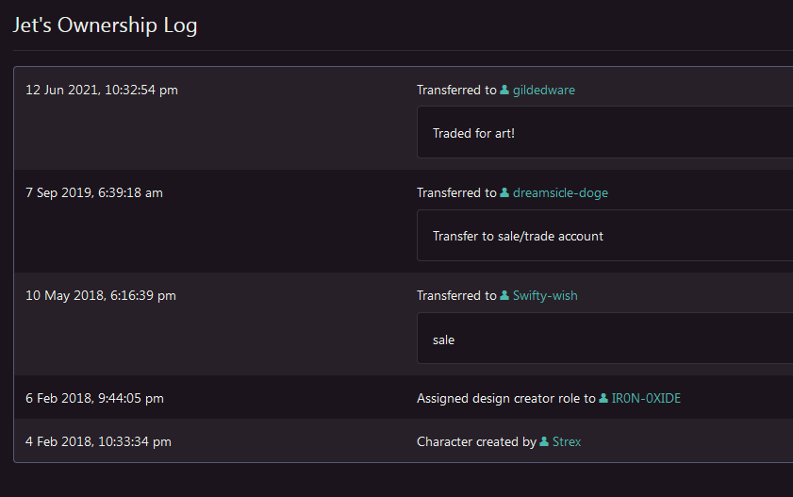Viewport: 793px width, 497px height.
Task: Select the 4 Feb 2018 log date
Action: coord(98,442)
